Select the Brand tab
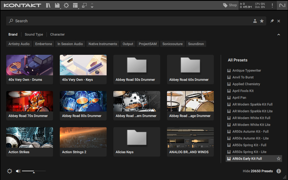 pos(13,34)
